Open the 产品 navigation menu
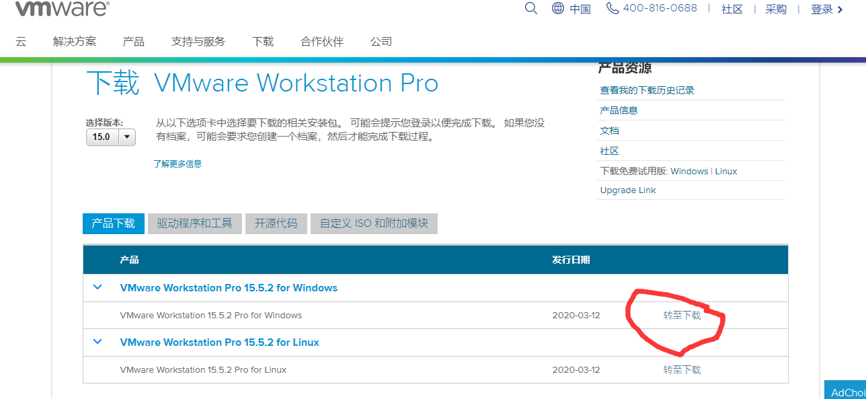The height and width of the screenshot is (399, 866). [x=134, y=42]
